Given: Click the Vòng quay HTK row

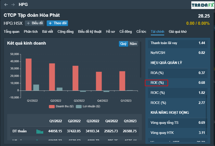Looking at the screenshot, I should (x=178, y=133).
